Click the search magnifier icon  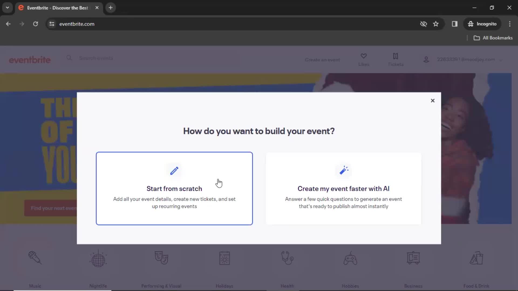(69, 58)
